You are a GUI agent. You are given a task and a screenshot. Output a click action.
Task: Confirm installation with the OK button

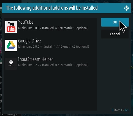(115, 22)
